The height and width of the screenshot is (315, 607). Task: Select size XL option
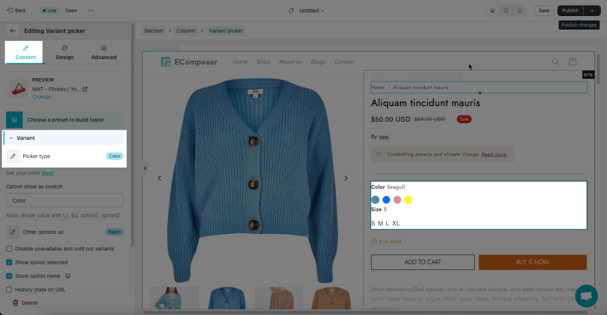[395, 223]
